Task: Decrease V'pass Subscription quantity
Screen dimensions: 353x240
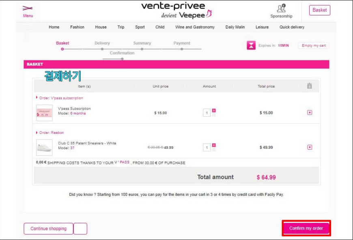Action: click(x=214, y=115)
